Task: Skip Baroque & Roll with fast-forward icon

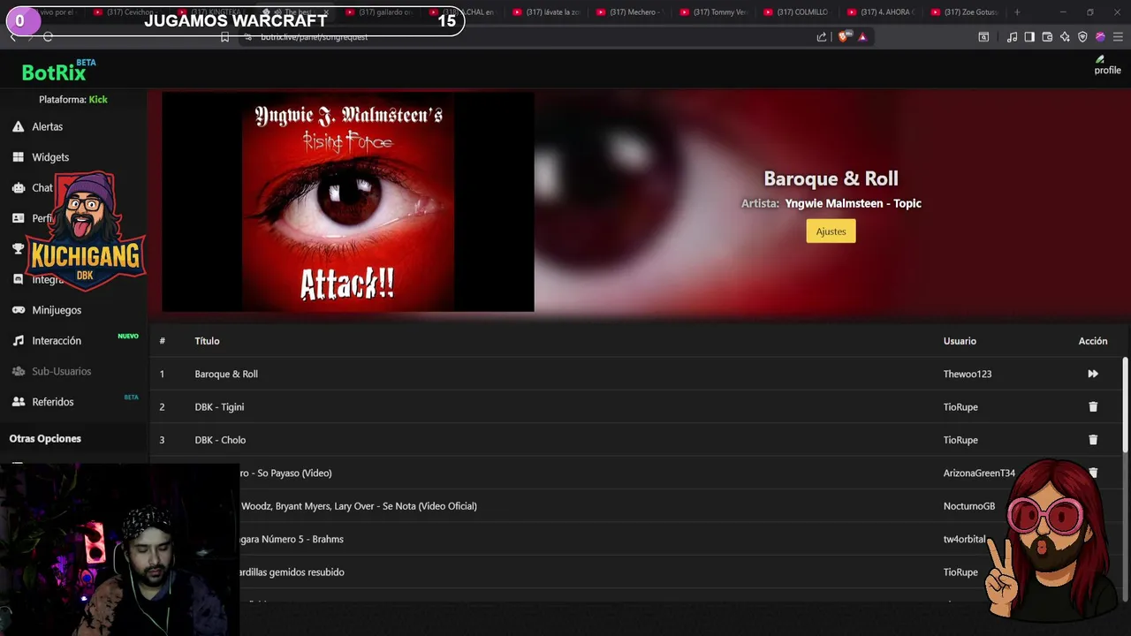Action: 1093,374
